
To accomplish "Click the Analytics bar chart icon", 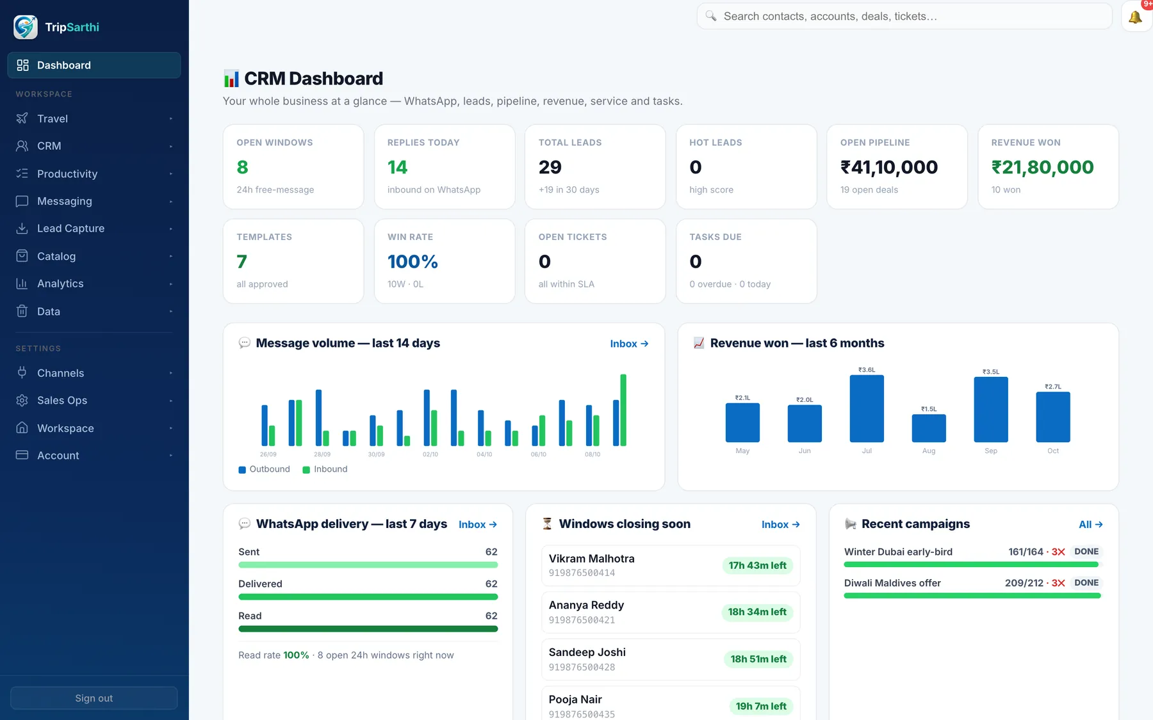I will click(x=22, y=284).
